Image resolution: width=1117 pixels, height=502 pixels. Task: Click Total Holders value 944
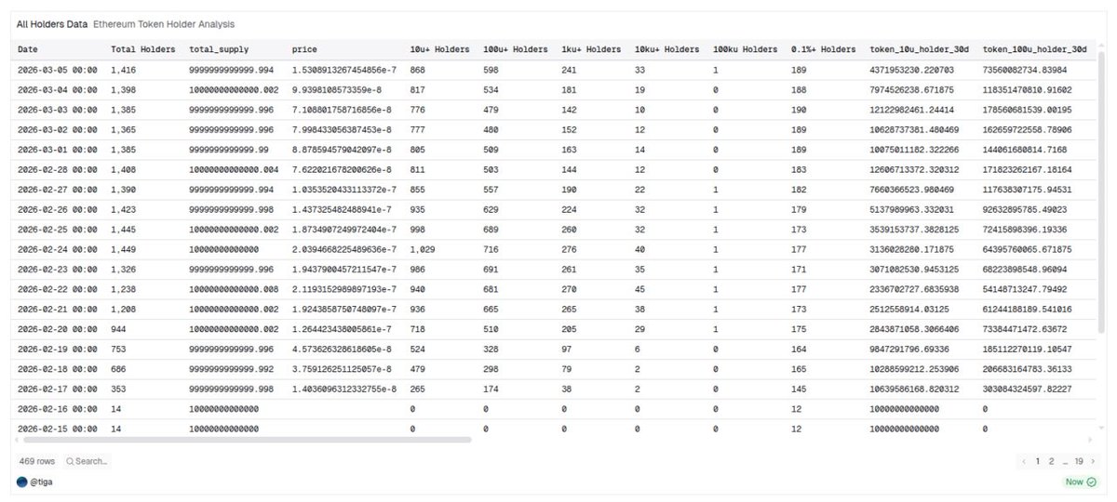118,329
